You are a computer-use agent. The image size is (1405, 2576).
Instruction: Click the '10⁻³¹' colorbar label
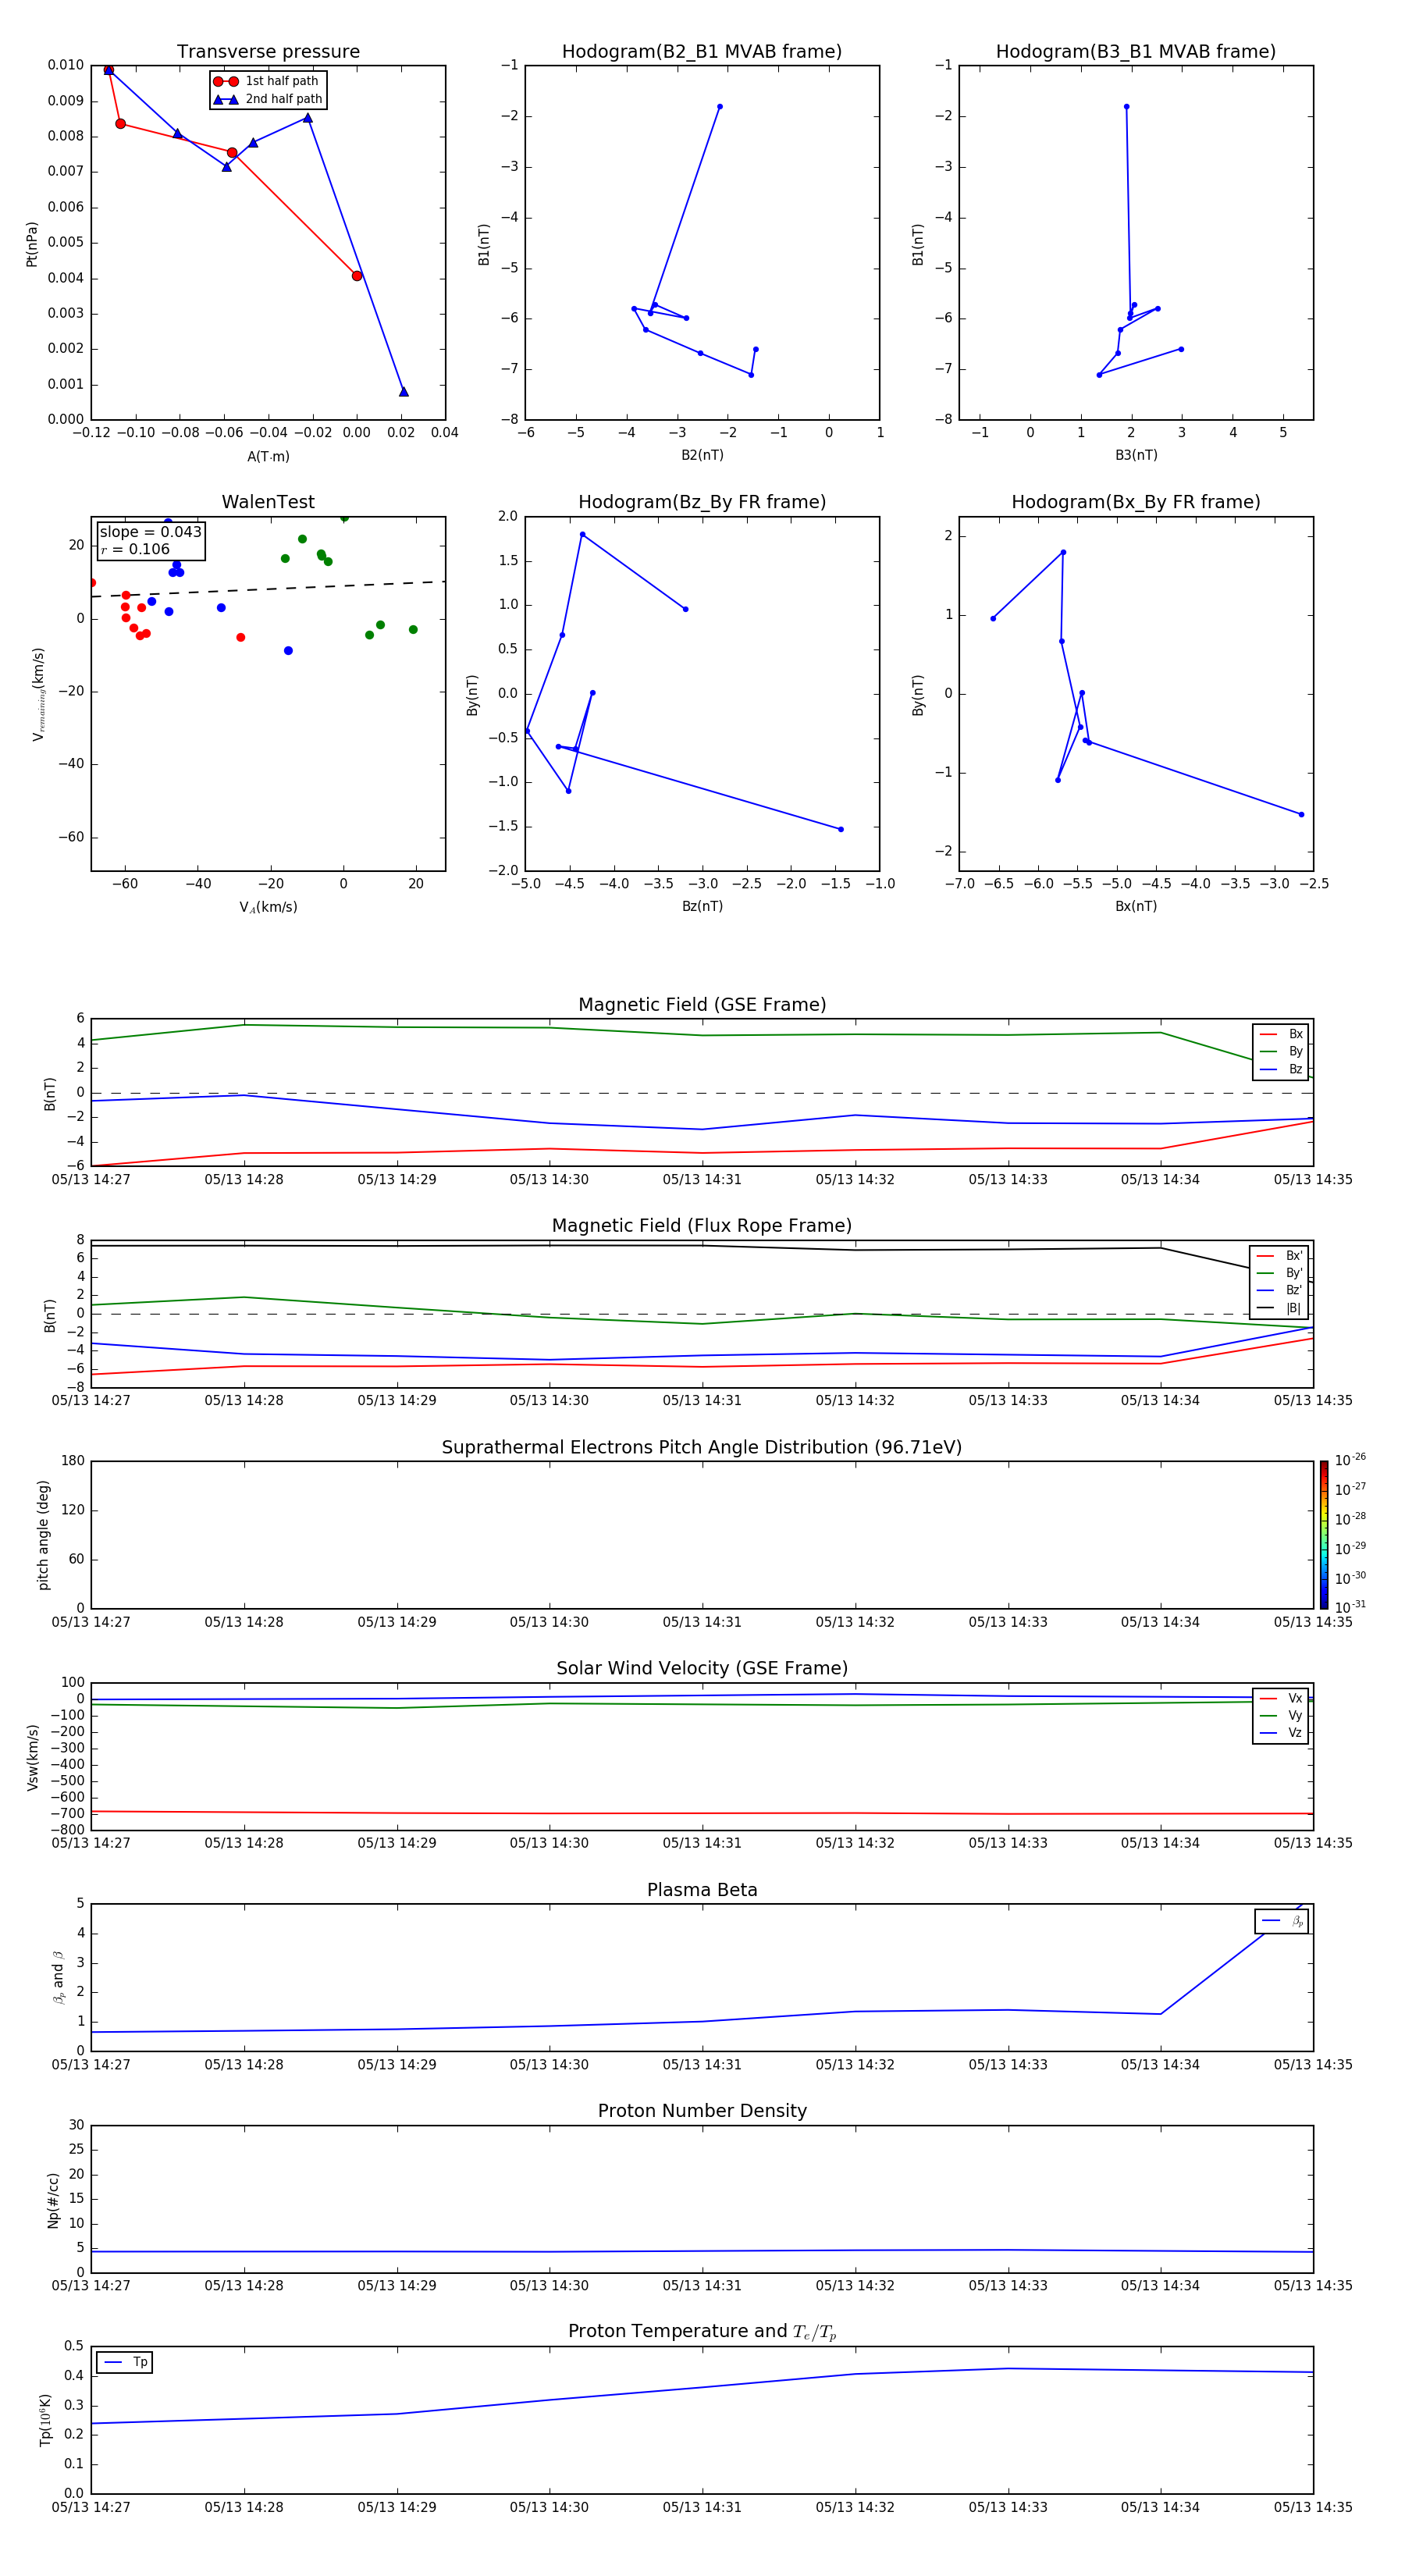tap(1350, 1607)
